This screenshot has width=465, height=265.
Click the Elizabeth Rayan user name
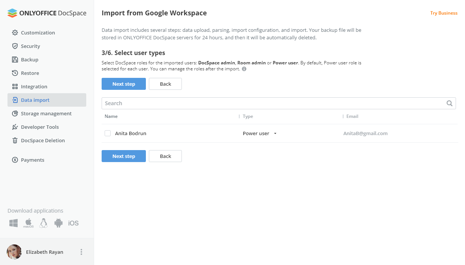click(45, 252)
